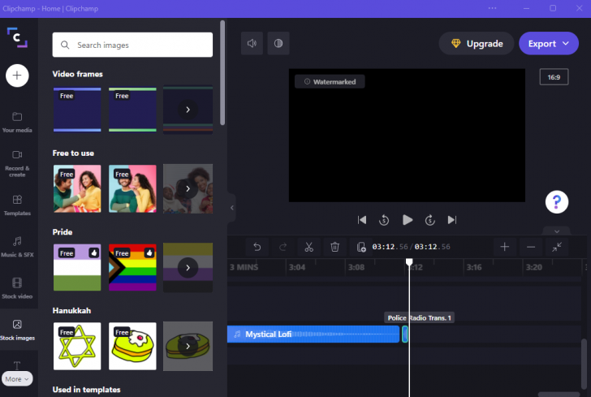Open the help question mark
Screen dimensions: 591x397
point(557,201)
